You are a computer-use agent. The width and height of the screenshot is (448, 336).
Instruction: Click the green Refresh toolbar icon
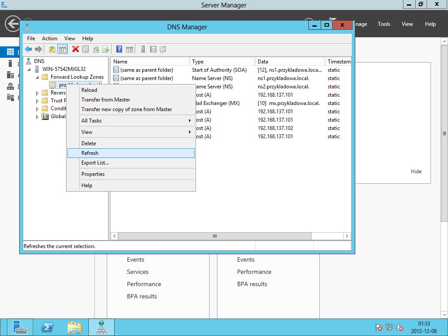(96, 49)
